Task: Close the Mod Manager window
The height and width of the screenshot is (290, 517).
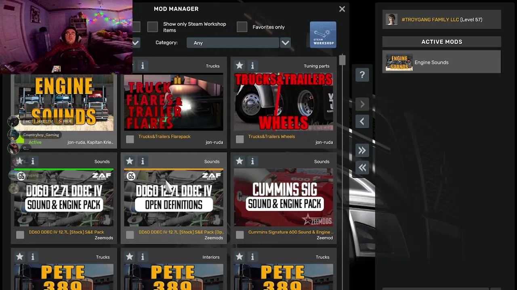Action: pyautogui.click(x=342, y=9)
